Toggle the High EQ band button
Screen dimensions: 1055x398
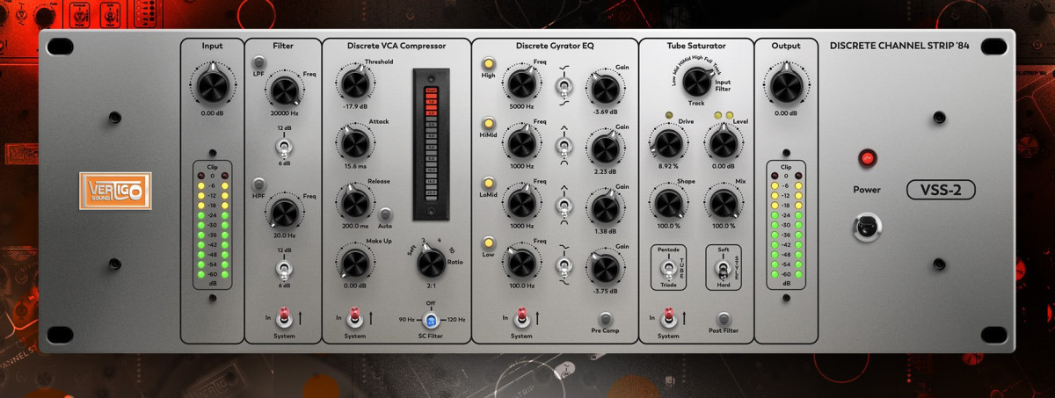coord(487,63)
